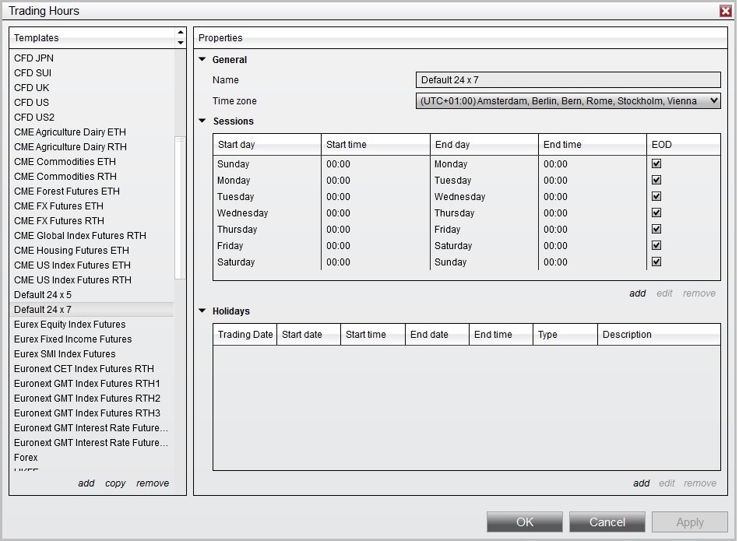Select Eurex Equity Index Futures template
The image size is (739, 541).
click(91, 325)
